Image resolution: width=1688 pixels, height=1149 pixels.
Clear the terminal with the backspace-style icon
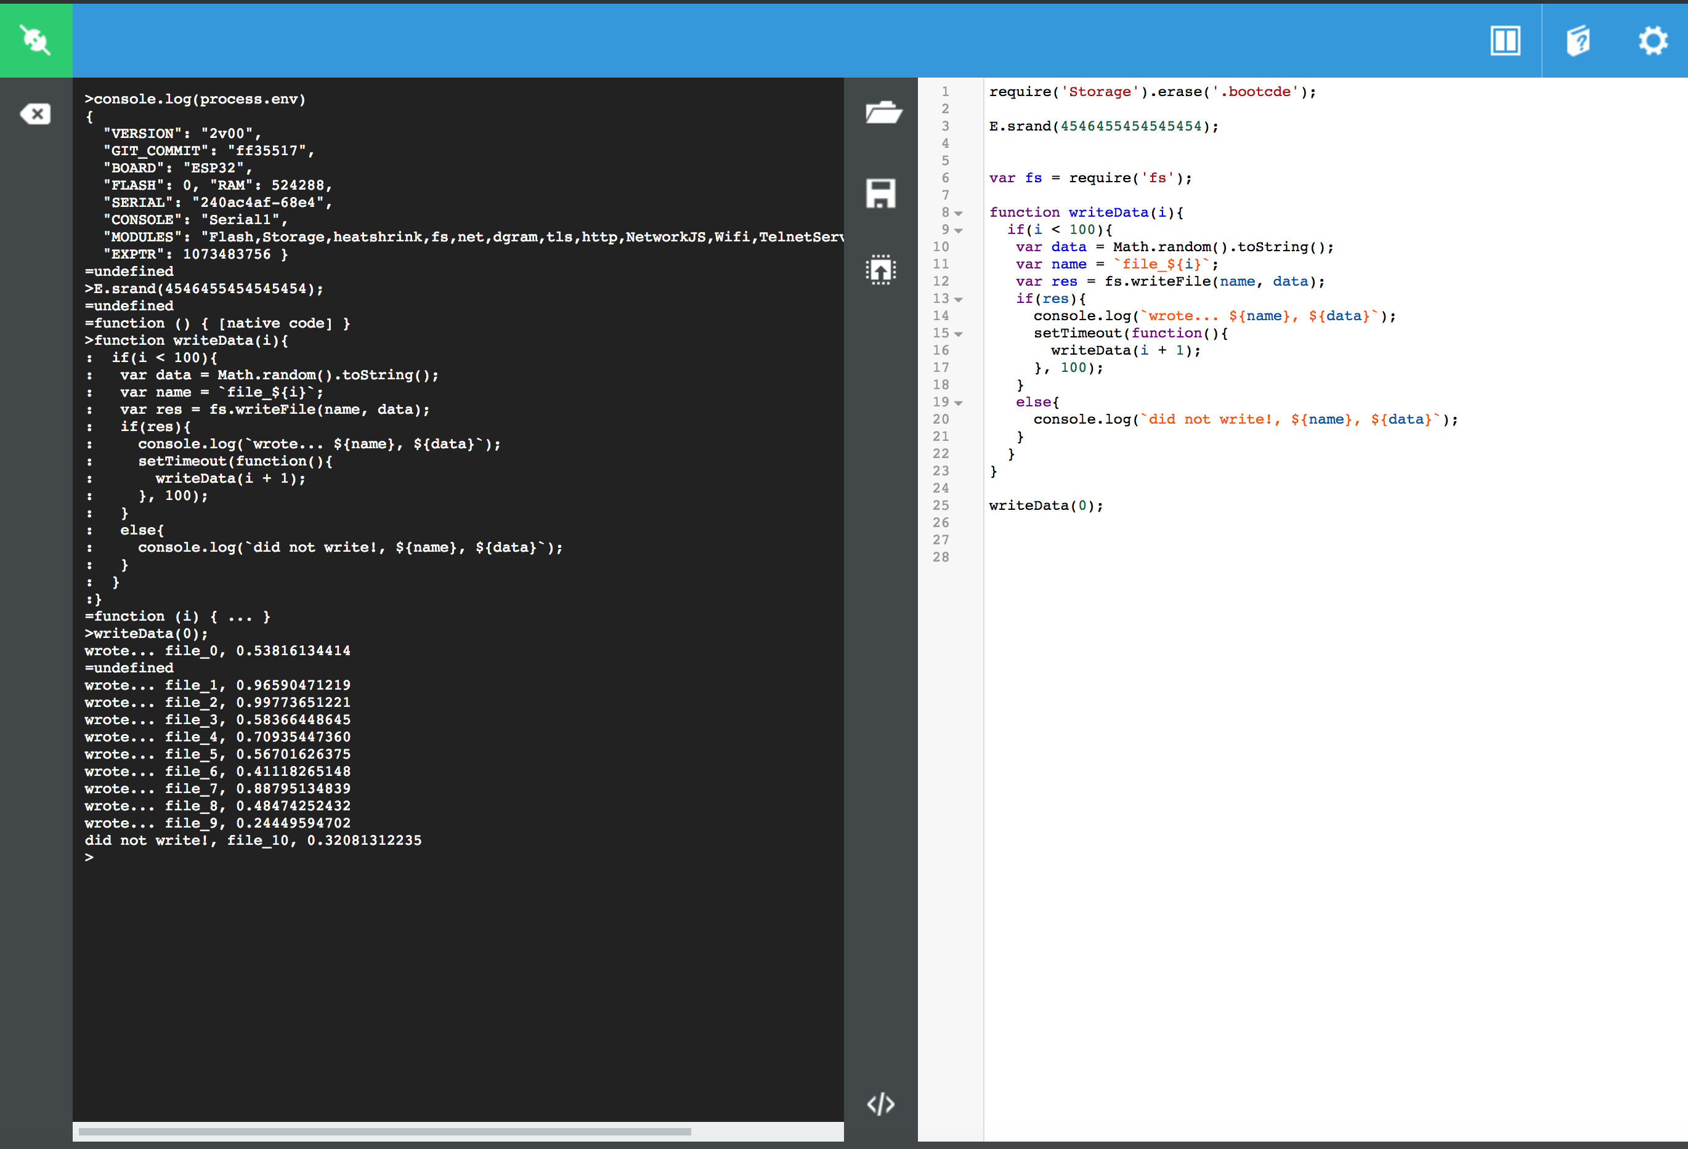pos(36,114)
